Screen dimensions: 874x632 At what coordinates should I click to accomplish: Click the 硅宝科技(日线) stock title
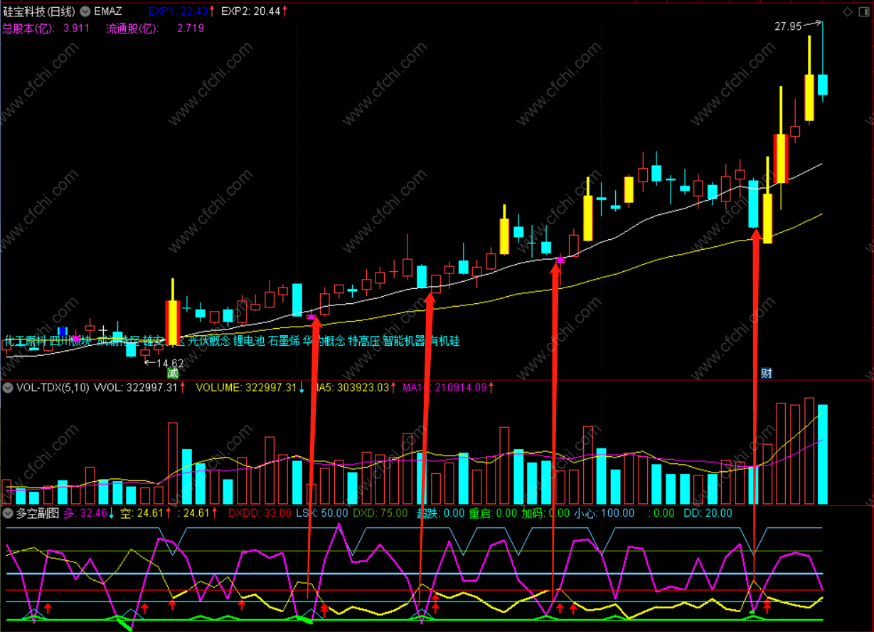(x=39, y=11)
